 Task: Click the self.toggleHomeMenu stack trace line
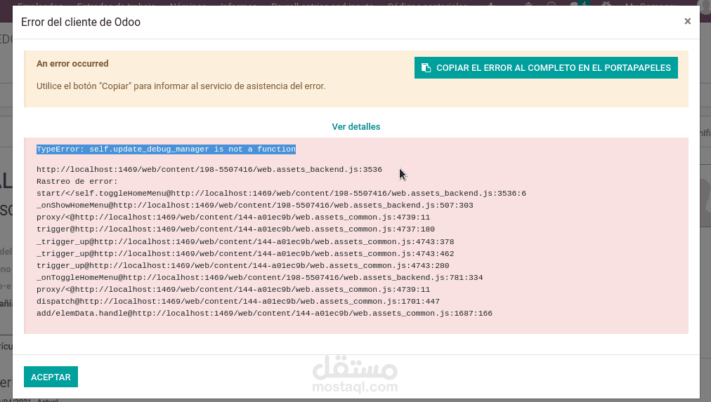click(281, 194)
